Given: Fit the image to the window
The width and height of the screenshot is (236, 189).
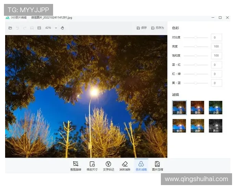Looking at the screenshot, I should point(39,28).
